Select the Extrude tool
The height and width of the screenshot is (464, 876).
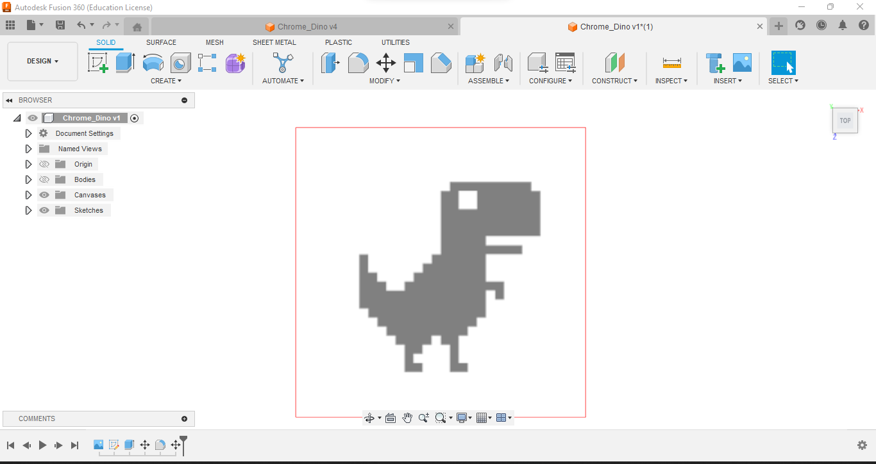[x=126, y=63]
